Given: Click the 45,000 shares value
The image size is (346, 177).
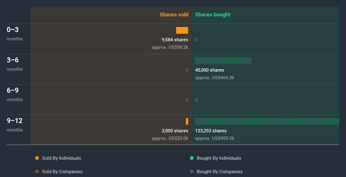Looking at the screenshot, I should click(209, 70).
